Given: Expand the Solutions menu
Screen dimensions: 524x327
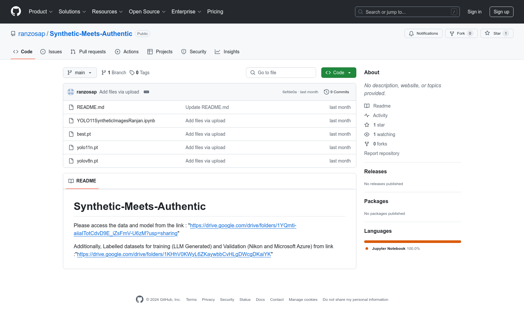Looking at the screenshot, I should click(72, 12).
